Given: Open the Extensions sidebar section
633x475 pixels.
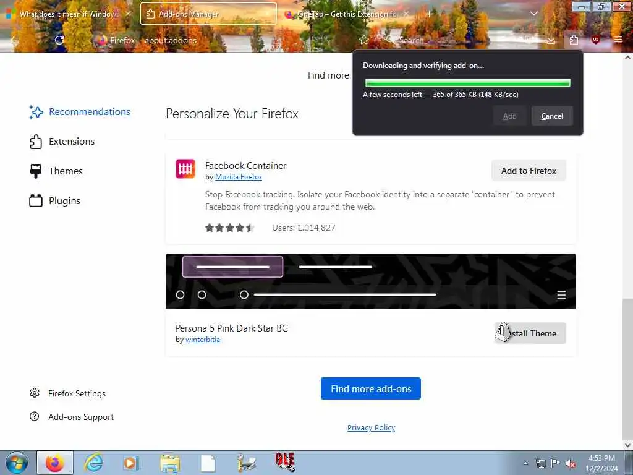Looking at the screenshot, I should tap(62, 142).
